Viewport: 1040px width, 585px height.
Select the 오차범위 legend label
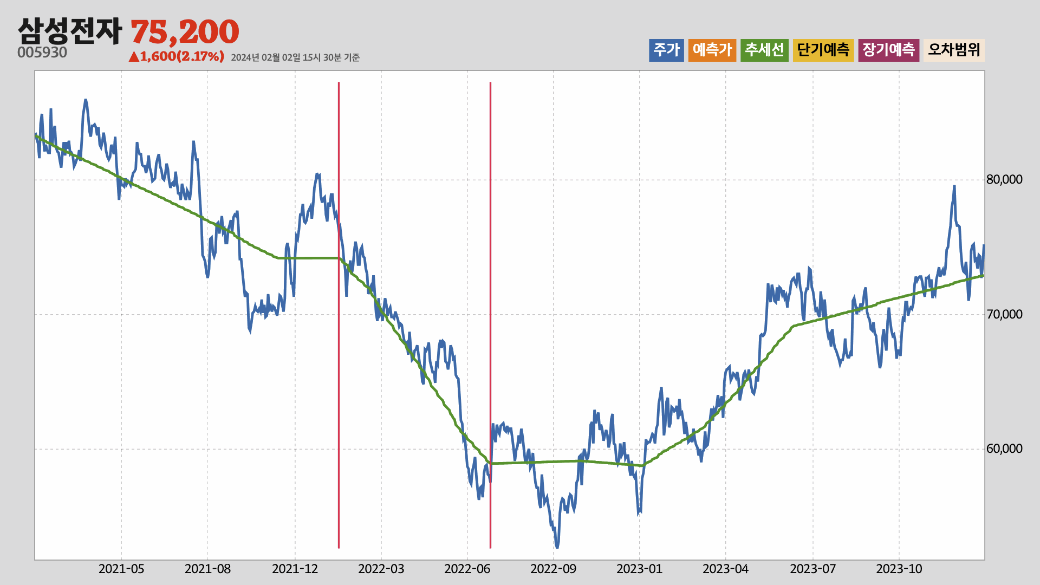(x=954, y=50)
